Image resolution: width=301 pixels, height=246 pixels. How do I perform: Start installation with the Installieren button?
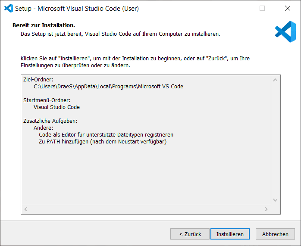pyautogui.click(x=230, y=234)
